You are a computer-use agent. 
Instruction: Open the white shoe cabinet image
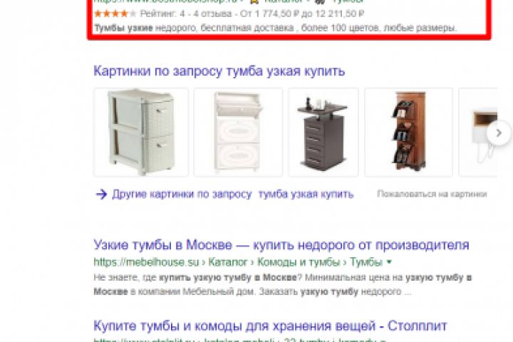238,133
